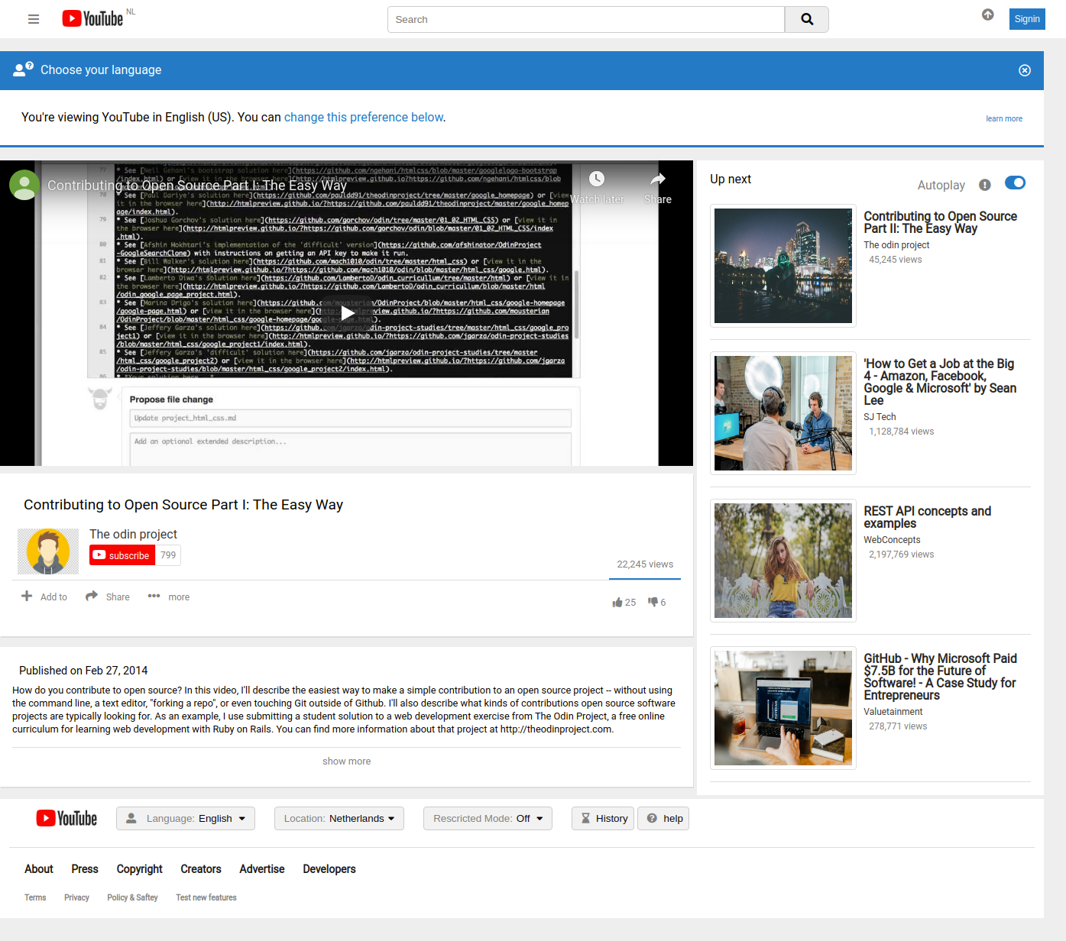1066x941 pixels.
Task: Open the Language English dropdown
Action: (186, 818)
